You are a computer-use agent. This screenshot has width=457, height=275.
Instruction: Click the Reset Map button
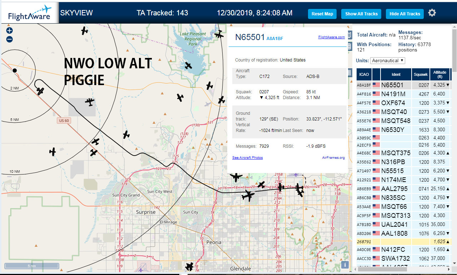[322, 14]
